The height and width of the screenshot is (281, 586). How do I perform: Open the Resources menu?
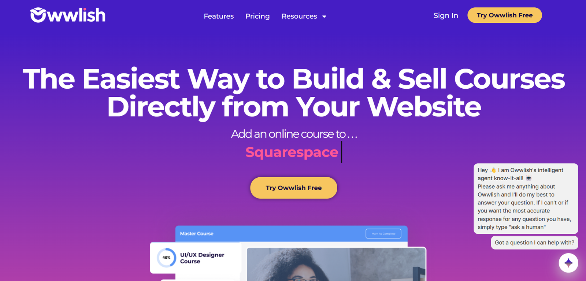(299, 16)
